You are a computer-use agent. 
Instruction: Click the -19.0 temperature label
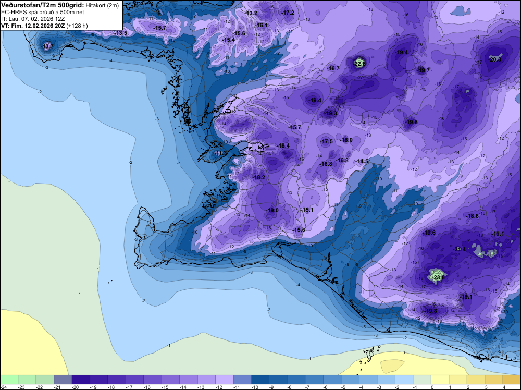(272, 210)
